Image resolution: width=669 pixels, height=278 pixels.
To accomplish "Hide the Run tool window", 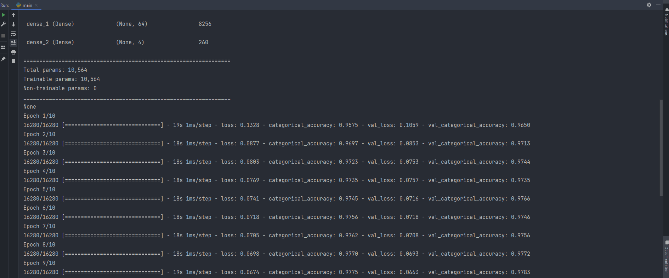I will point(658,5).
